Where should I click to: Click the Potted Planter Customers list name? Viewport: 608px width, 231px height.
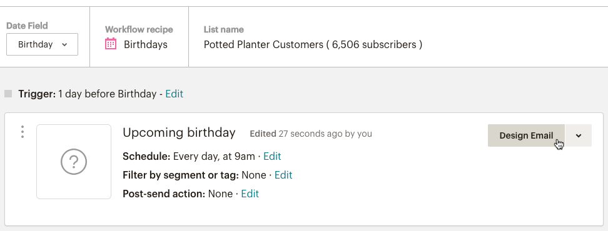pyautogui.click(x=313, y=44)
